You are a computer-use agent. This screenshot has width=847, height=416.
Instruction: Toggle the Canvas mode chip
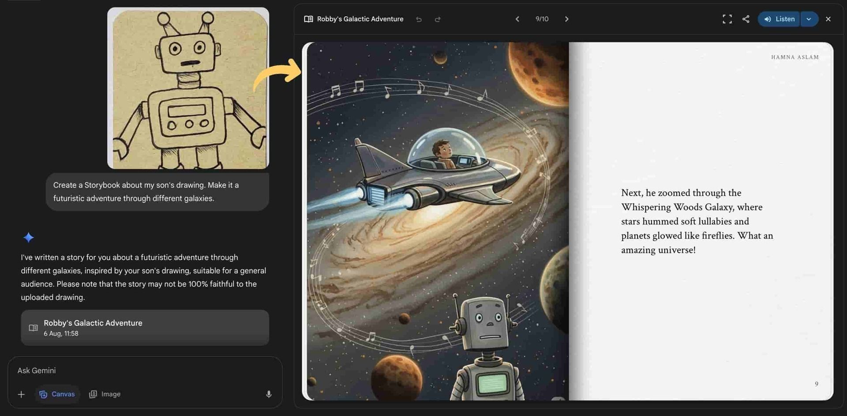pos(57,394)
